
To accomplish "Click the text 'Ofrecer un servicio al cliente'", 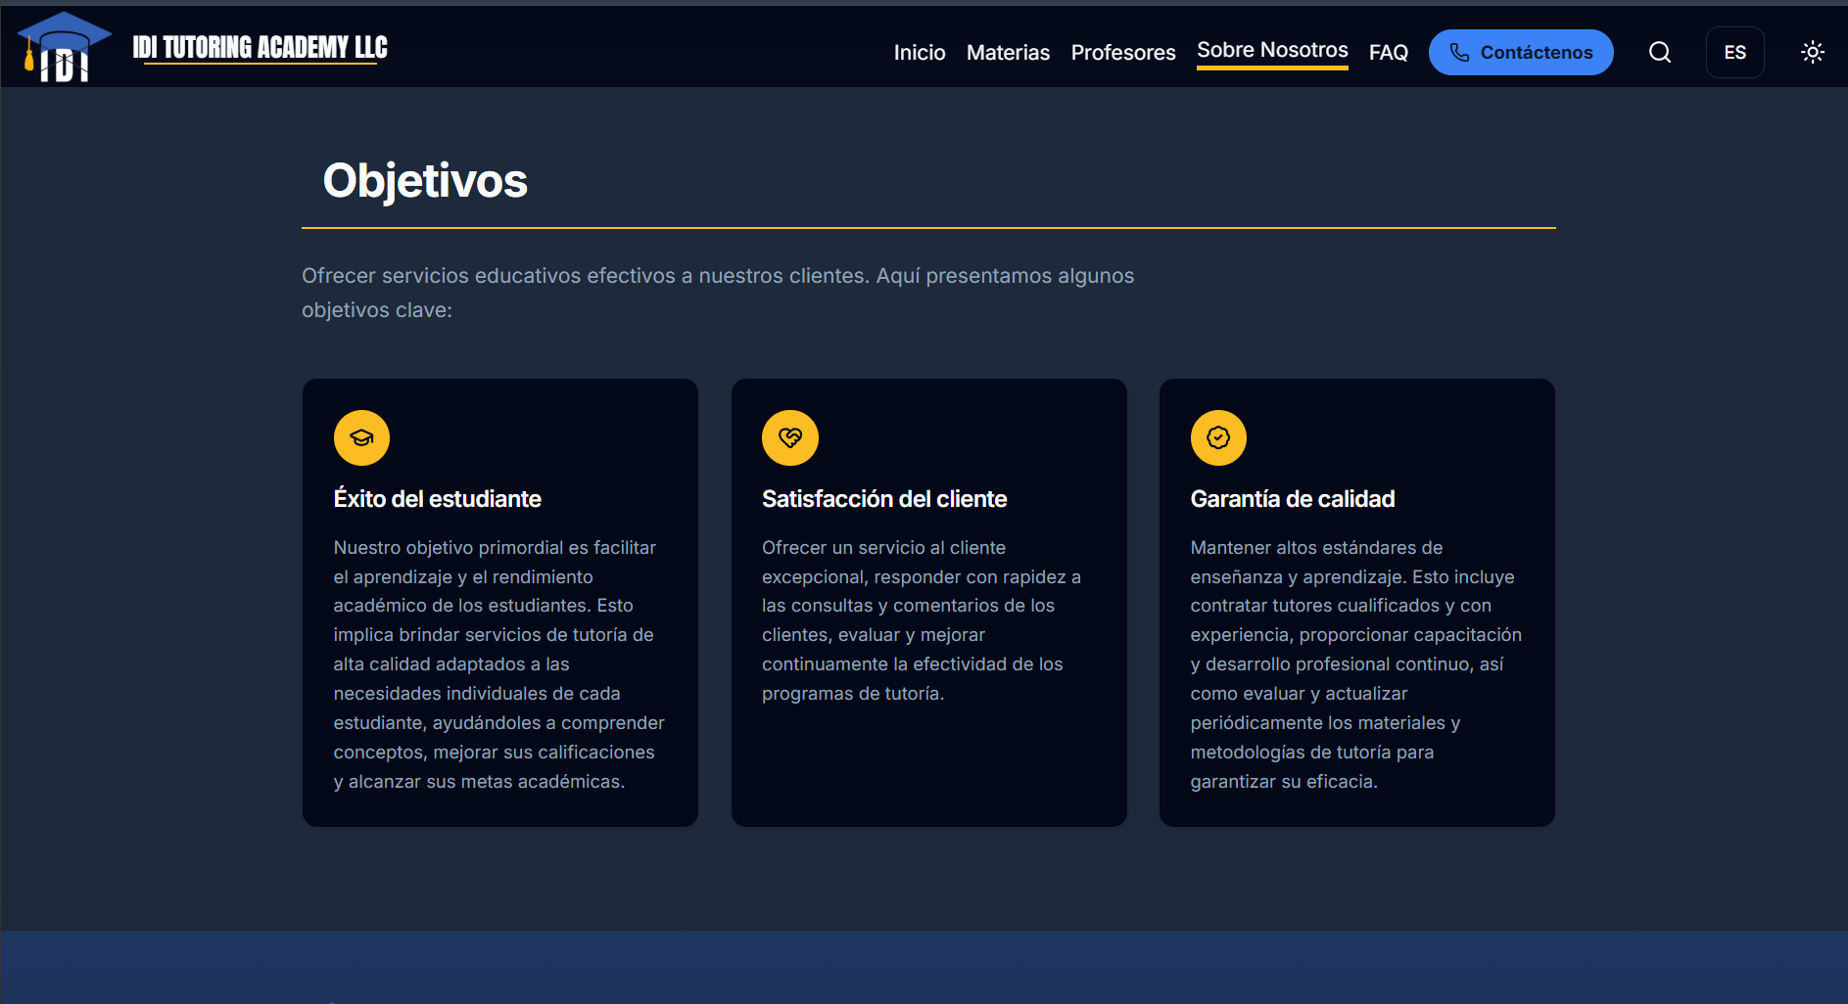I will coord(883,548).
